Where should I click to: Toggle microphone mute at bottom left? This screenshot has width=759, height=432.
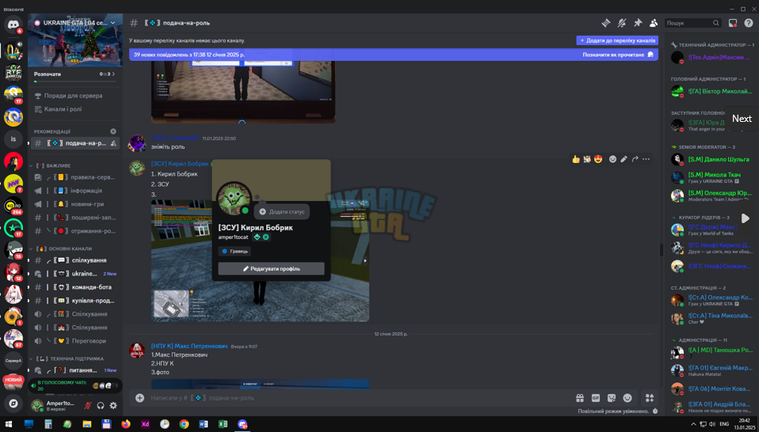click(88, 405)
